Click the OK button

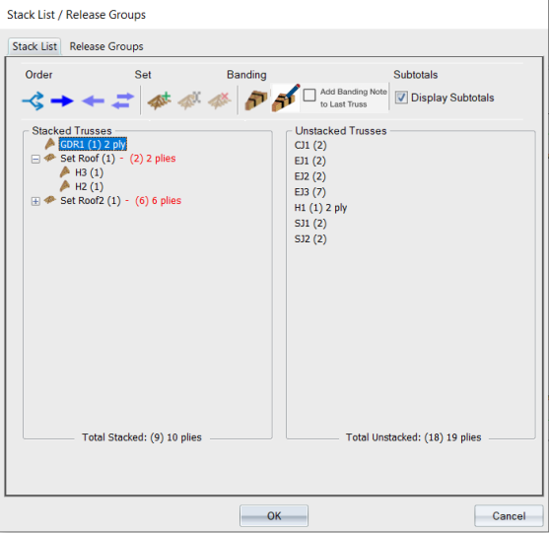[x=274, y=515]
